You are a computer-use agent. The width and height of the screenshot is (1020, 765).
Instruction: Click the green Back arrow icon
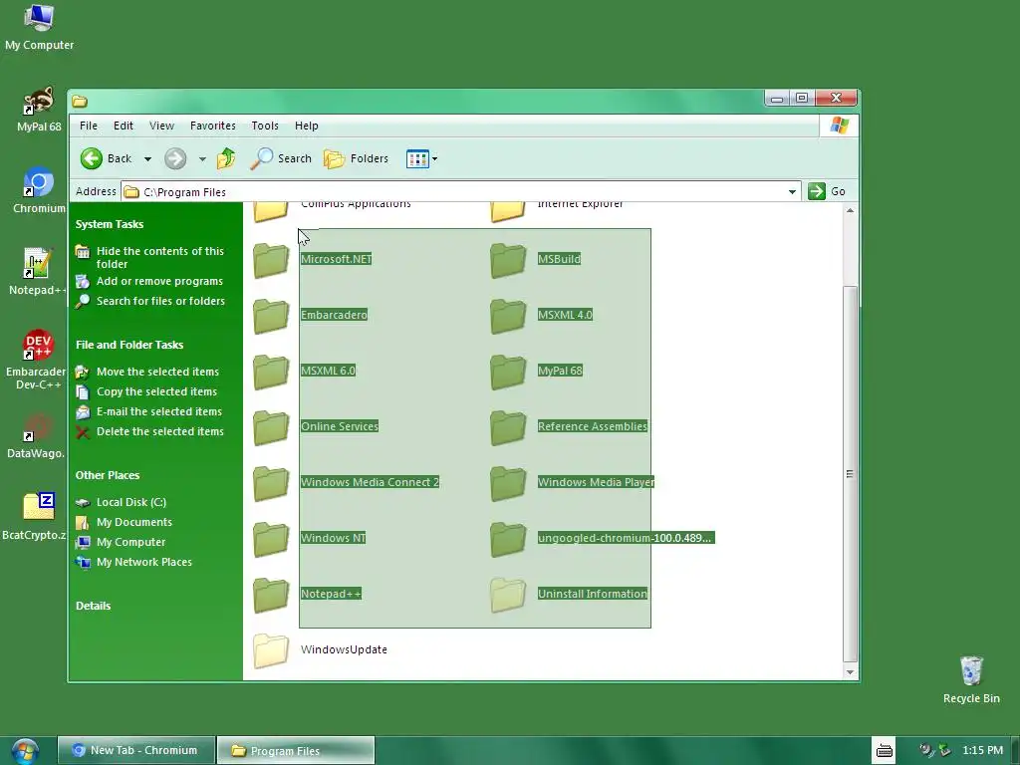91,158
